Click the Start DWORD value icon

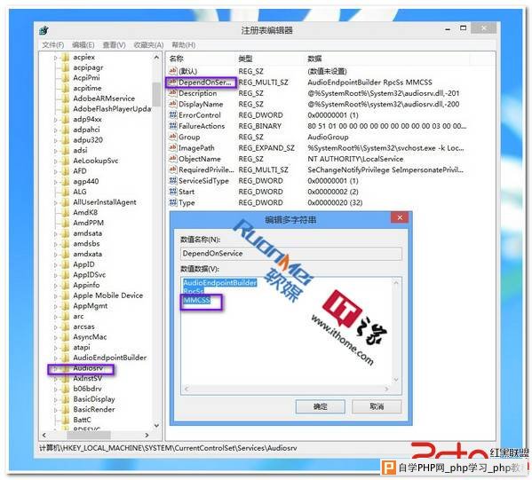coord(172,192)
